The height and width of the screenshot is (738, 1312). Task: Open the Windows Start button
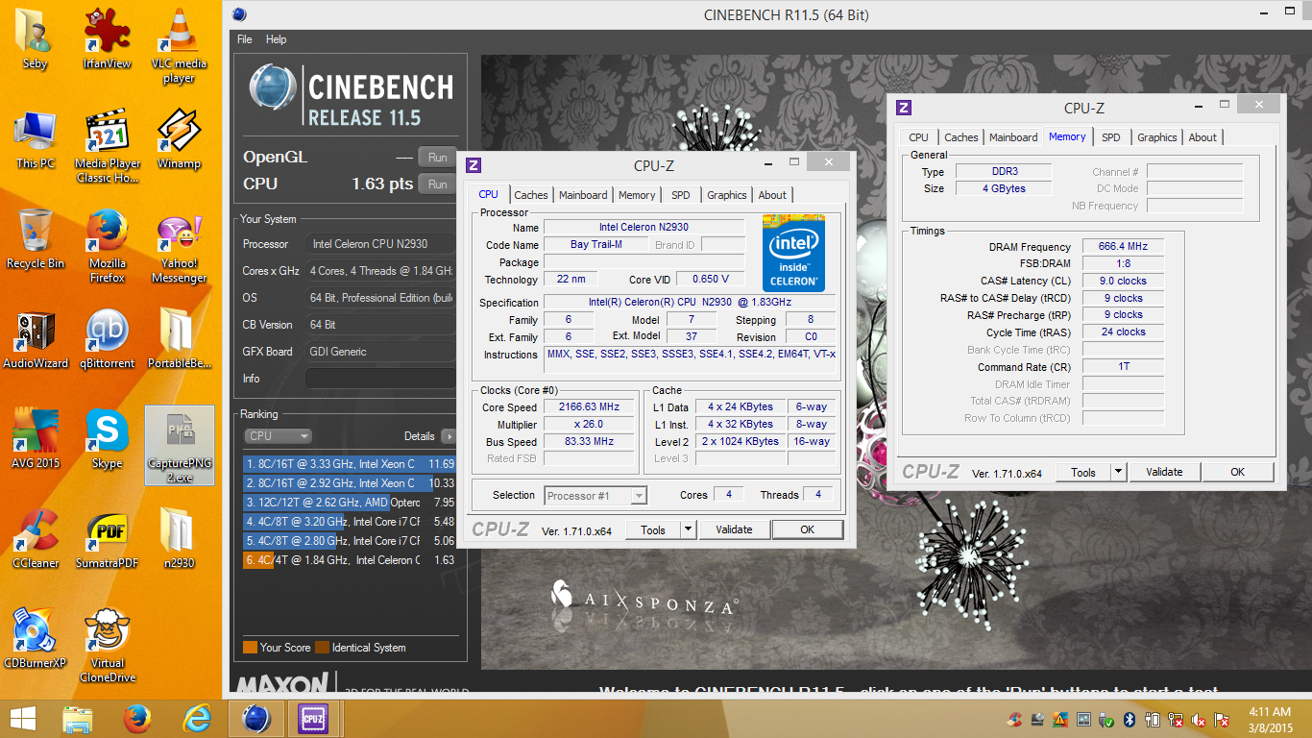click(23, 718)
